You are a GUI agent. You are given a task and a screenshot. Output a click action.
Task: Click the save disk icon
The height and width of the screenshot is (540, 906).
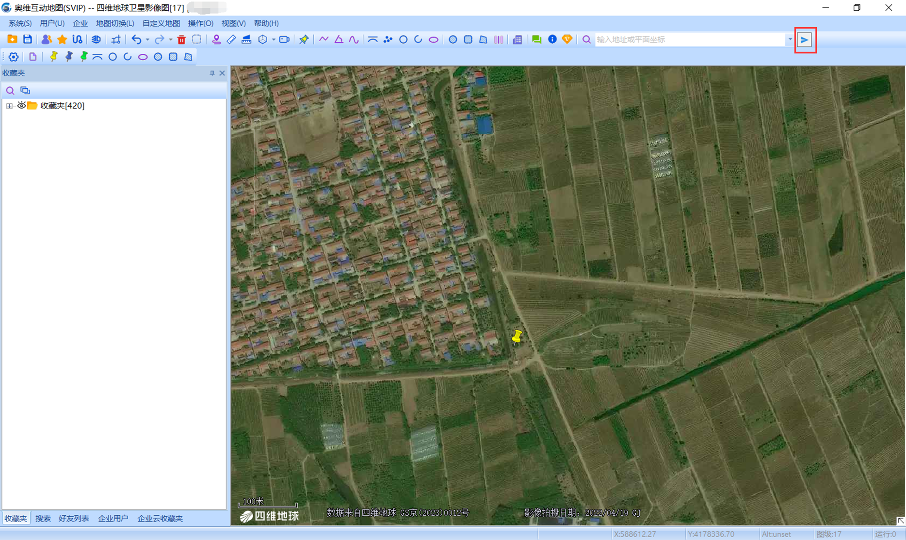(28, 40)
